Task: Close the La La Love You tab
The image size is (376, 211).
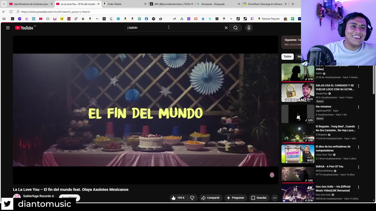Action: 98,4
